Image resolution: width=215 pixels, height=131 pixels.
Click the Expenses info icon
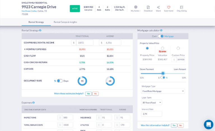click(34, 103)
